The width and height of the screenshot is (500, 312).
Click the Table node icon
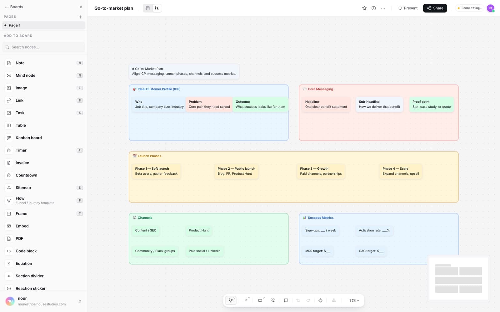pyautogui.click(x=9, y=125)
